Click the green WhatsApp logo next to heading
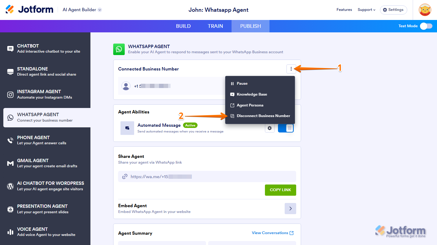This screenshot has width=437, height=245. pyautogui.click(x=119, y=49)
